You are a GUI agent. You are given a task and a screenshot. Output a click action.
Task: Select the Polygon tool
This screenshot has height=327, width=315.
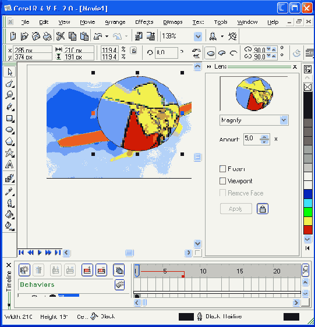pos(9,141)
